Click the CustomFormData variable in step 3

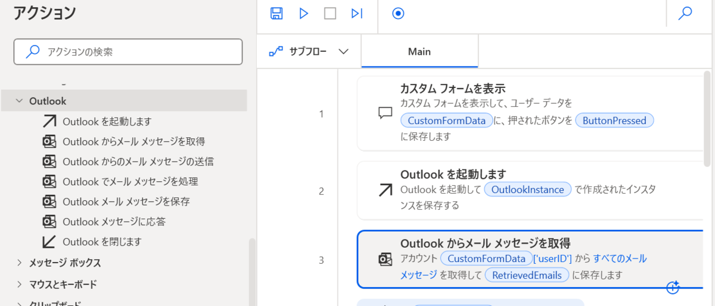(x=486, y=258)
